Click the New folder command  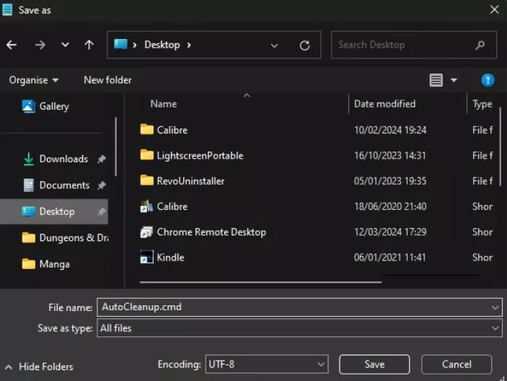[x=107, y=80]
